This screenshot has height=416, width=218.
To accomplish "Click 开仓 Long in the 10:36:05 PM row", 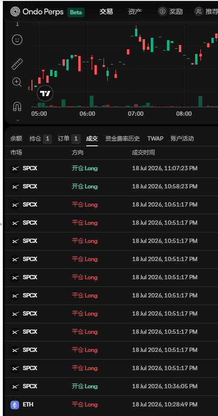I will (84, 386).
